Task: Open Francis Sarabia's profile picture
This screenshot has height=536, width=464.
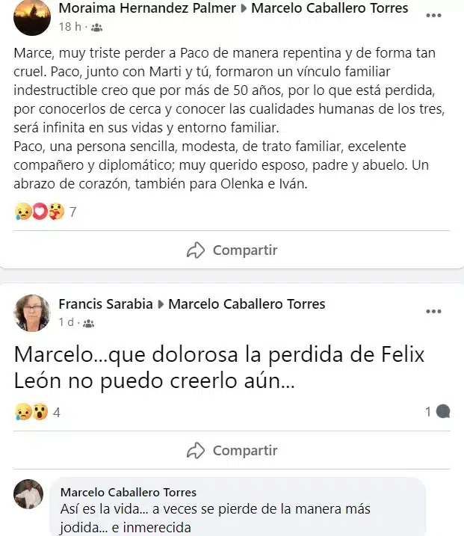Action: point(33,312)
